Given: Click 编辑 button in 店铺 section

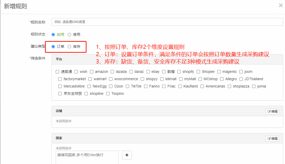Looking at the screenshot, I should tap(272, 112).
